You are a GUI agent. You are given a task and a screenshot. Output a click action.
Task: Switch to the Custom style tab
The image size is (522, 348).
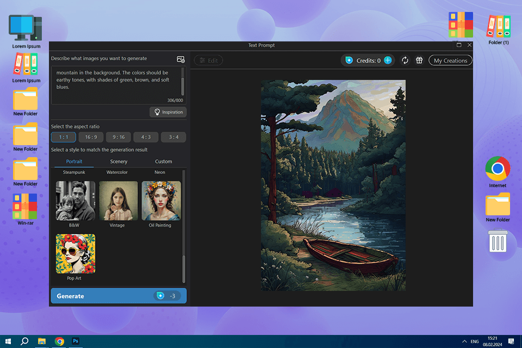point(164,161)
